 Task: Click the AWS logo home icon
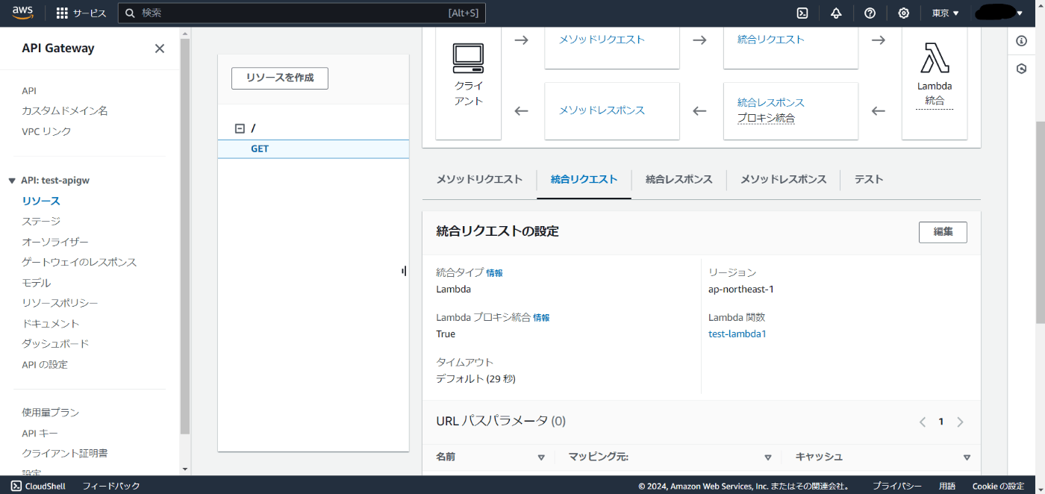(23, 13)
